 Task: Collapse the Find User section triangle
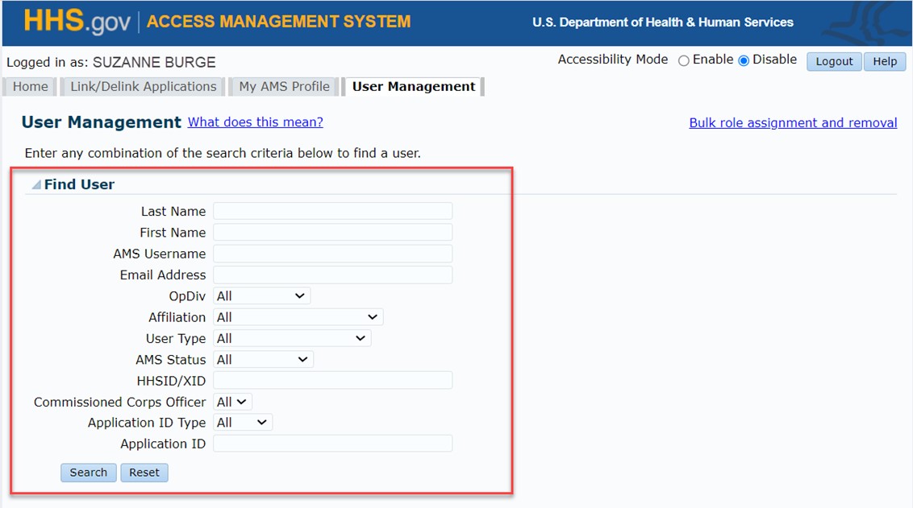click(x=36, y=185)
